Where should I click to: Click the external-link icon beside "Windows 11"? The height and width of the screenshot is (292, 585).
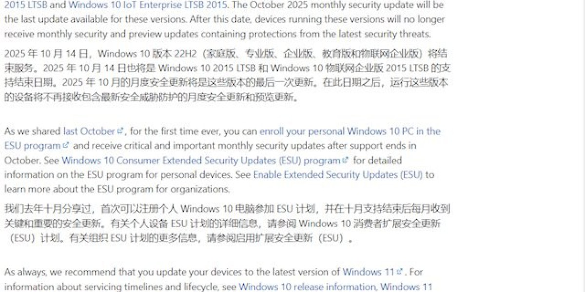tap(400, 272)
